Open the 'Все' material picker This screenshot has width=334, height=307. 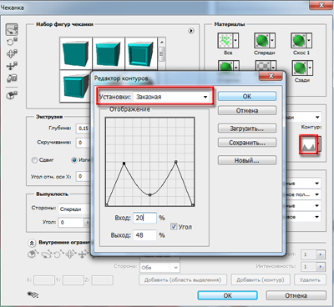click(228, 41)
